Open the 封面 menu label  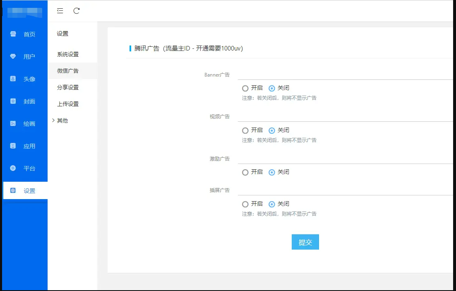[29, 101]
